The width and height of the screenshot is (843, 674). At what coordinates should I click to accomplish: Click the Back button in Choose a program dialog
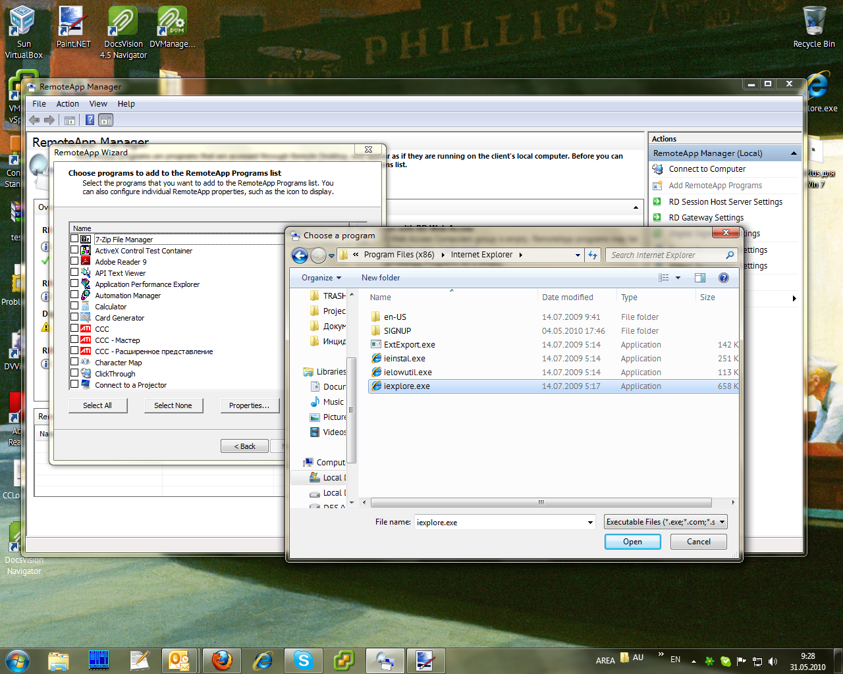(x=300, y=255)
